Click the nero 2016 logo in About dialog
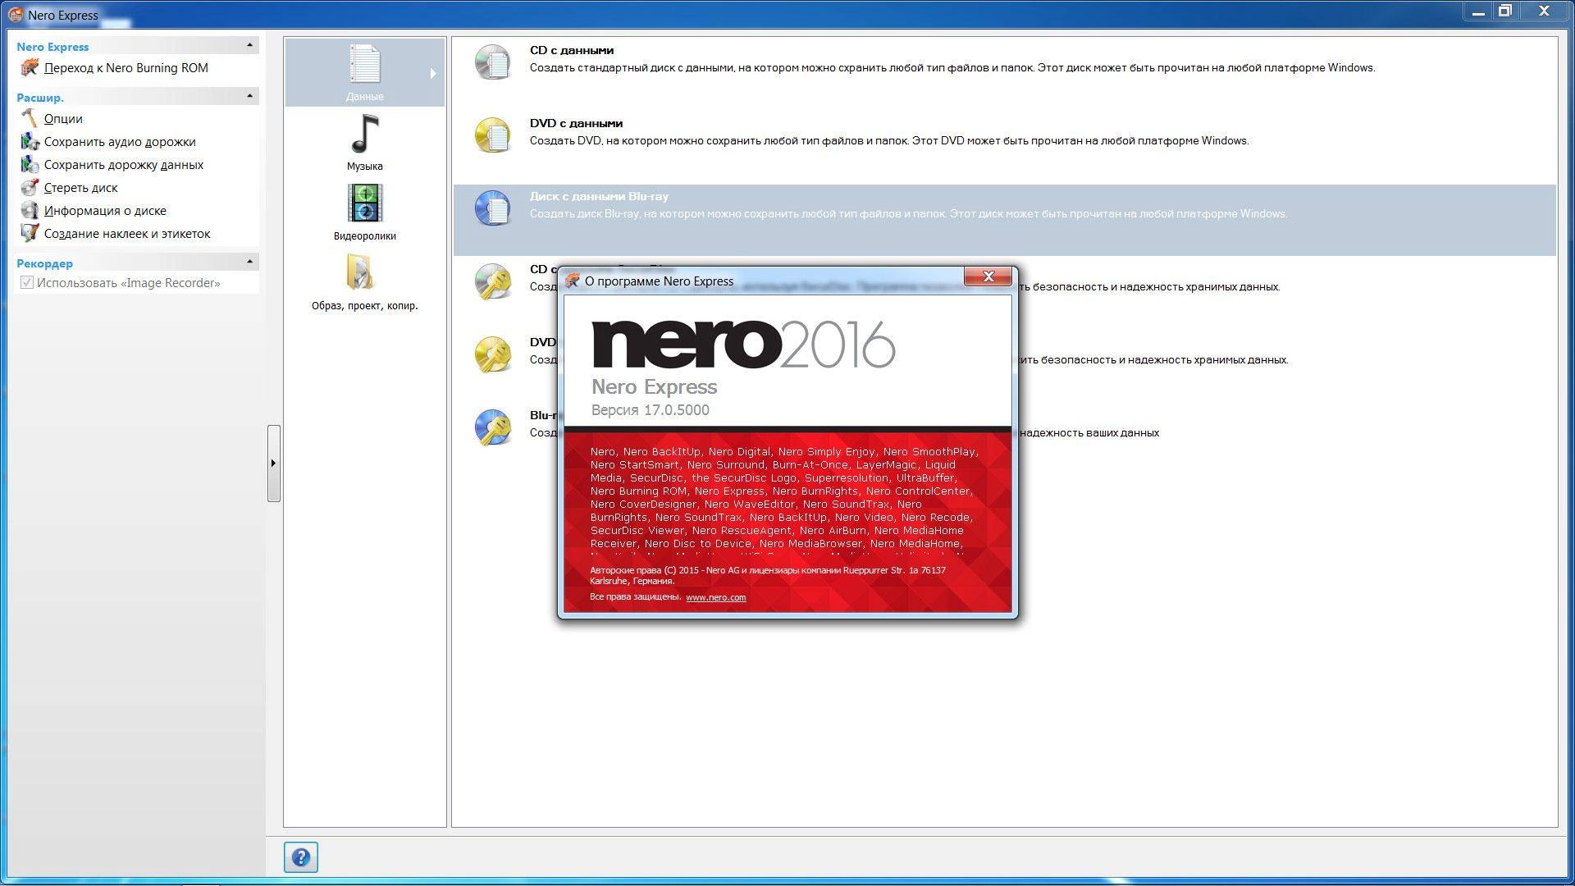Viewport: 1575px width, 886px height. point(743,345)
